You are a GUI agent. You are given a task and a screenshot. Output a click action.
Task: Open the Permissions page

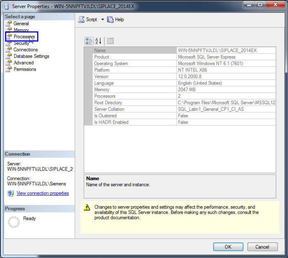tap(25, 69)
